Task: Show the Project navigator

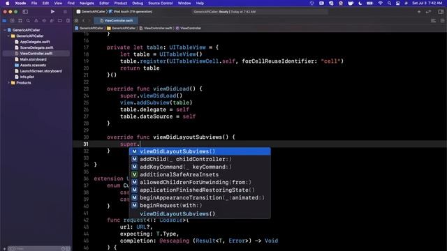Action: [x=4, y=21]
